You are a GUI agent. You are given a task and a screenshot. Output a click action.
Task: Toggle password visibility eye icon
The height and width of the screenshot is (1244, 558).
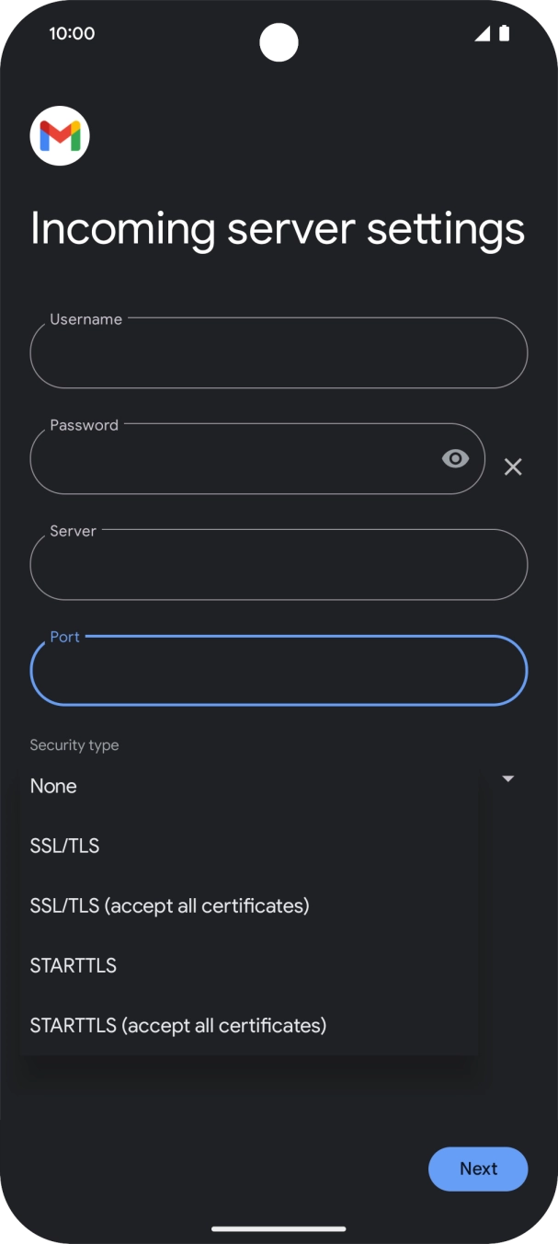coord(455,458)
